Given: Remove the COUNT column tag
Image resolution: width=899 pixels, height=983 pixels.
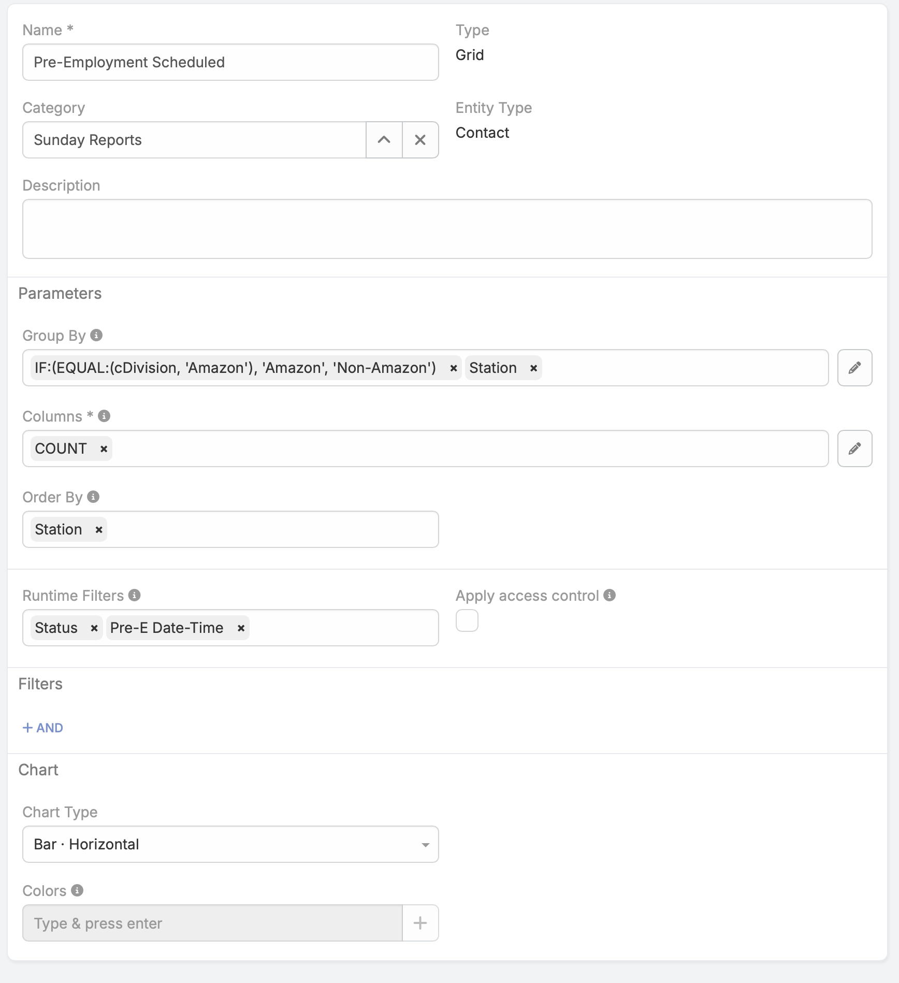Looking at the screenshot, I should 104,449.
